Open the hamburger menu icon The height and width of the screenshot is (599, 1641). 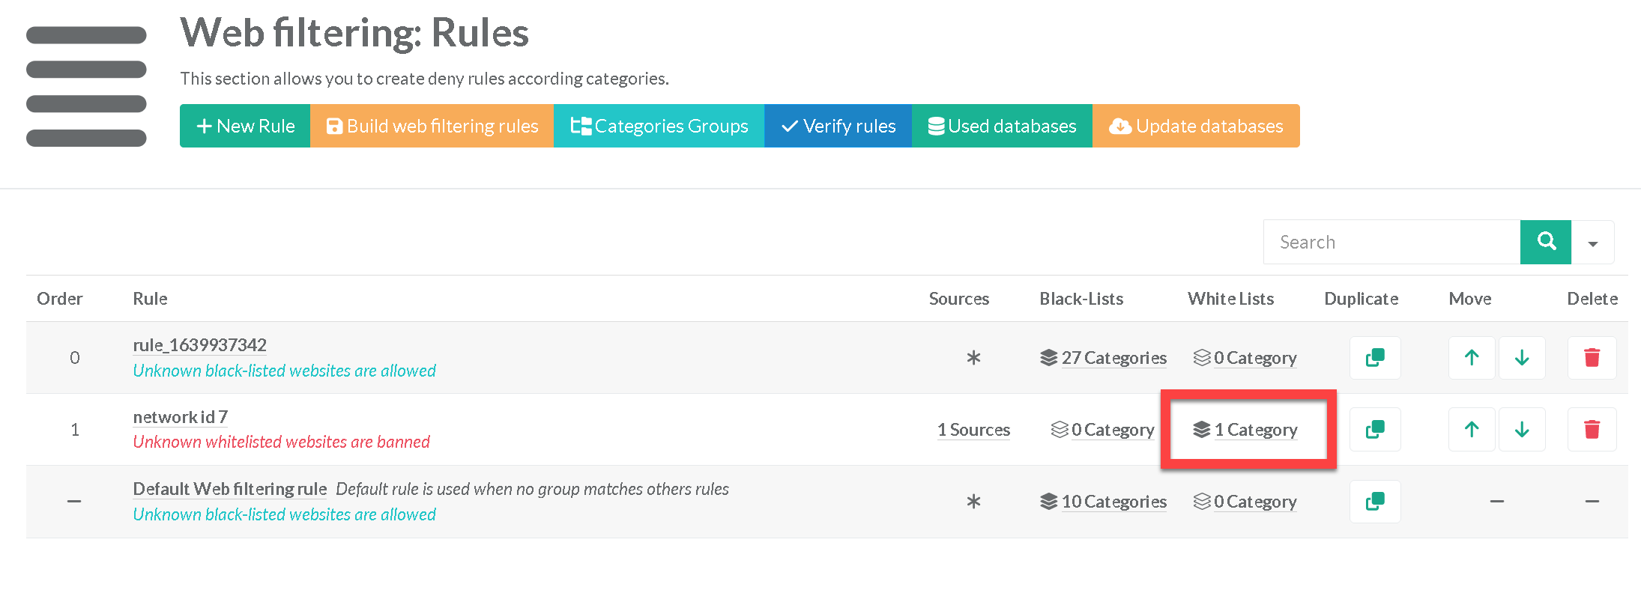tap(86, 86)
